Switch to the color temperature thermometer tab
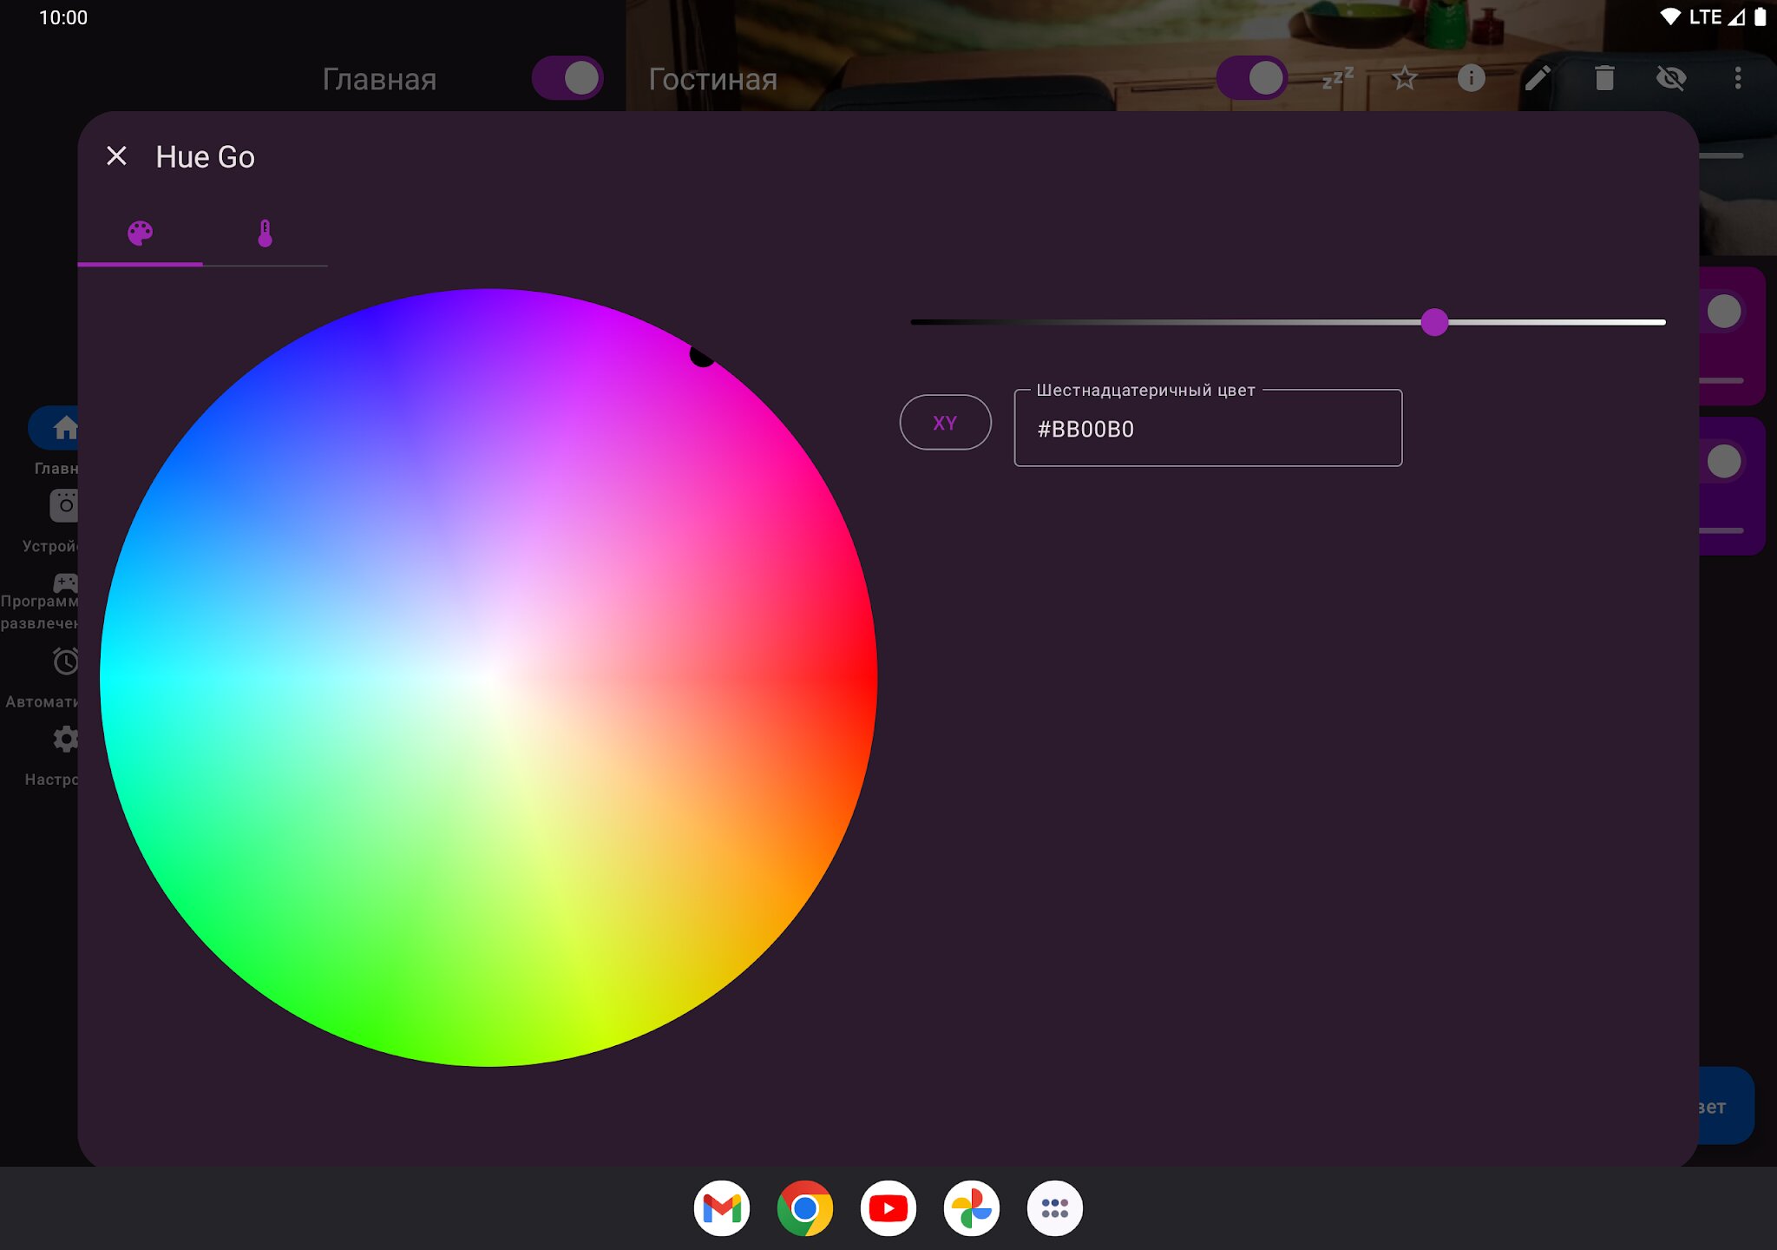Image resolution: width=1777 pixels, height=1250 pixels. (265, 233)
